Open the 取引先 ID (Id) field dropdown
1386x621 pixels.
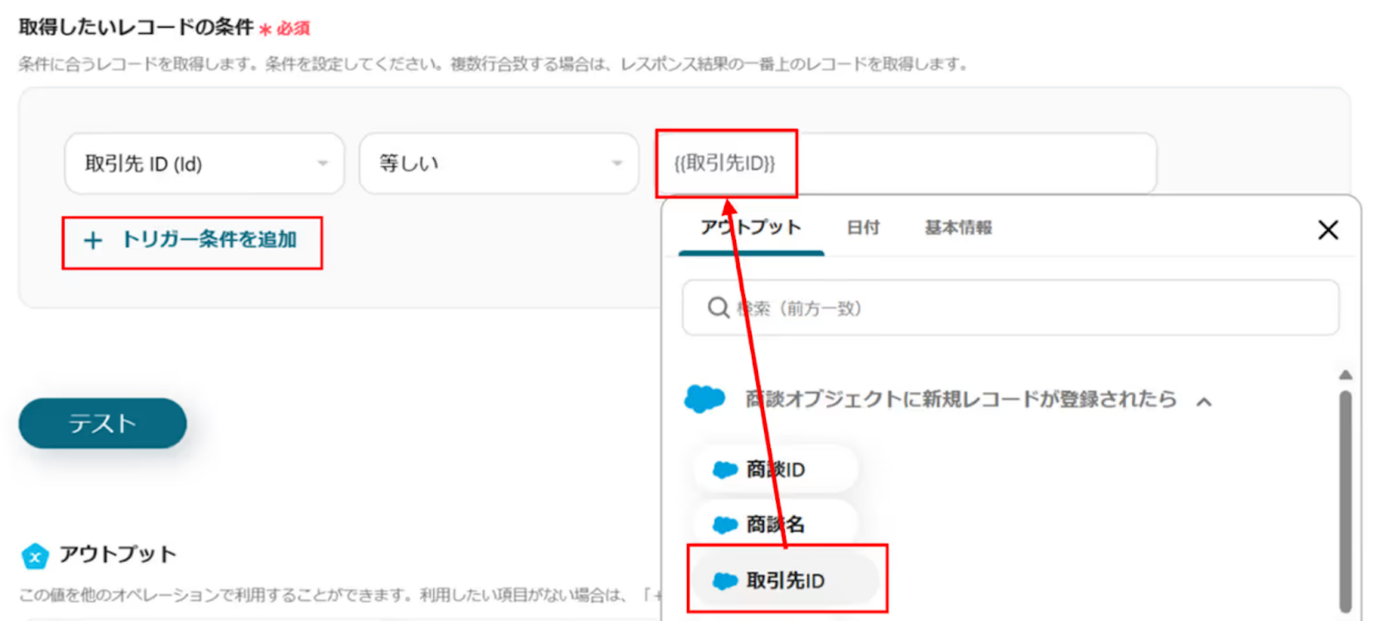click(204, 164)
